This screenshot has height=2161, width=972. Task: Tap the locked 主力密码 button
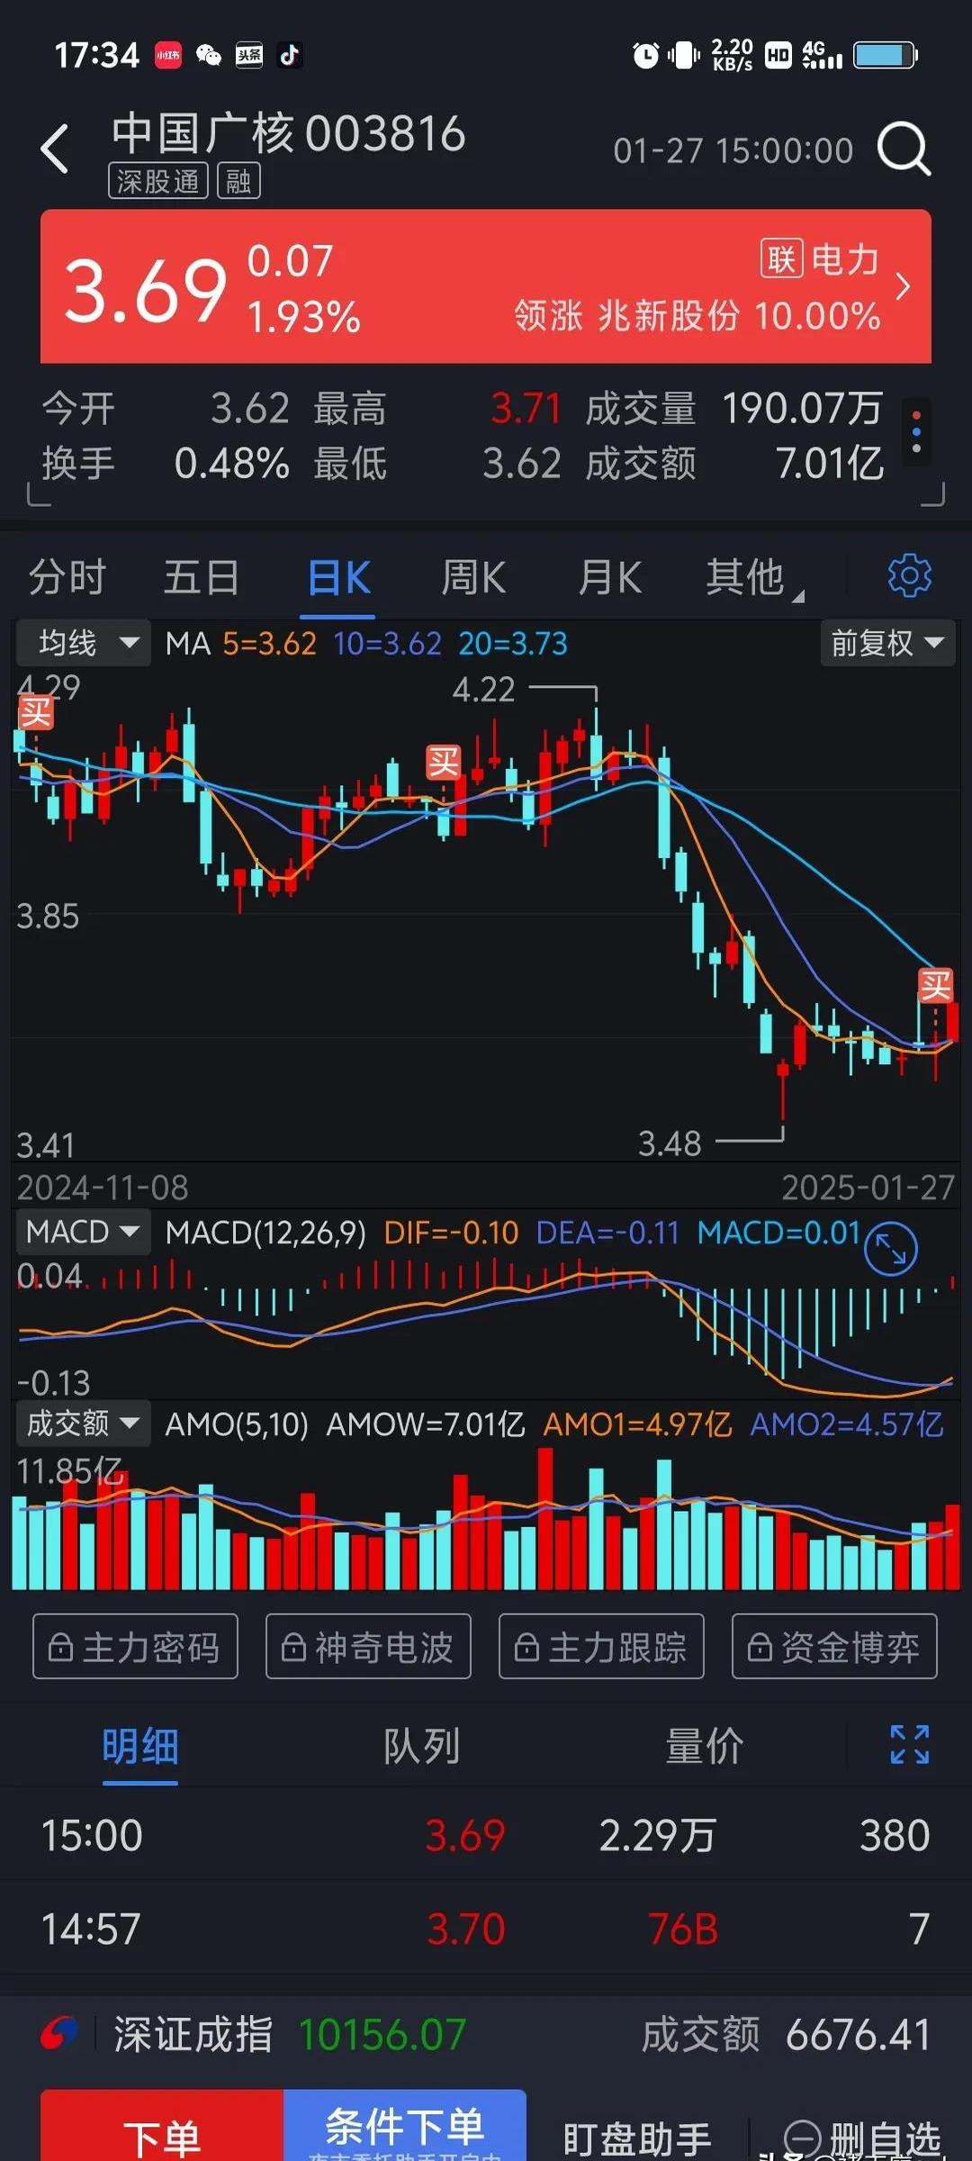tap(135, 1647)
